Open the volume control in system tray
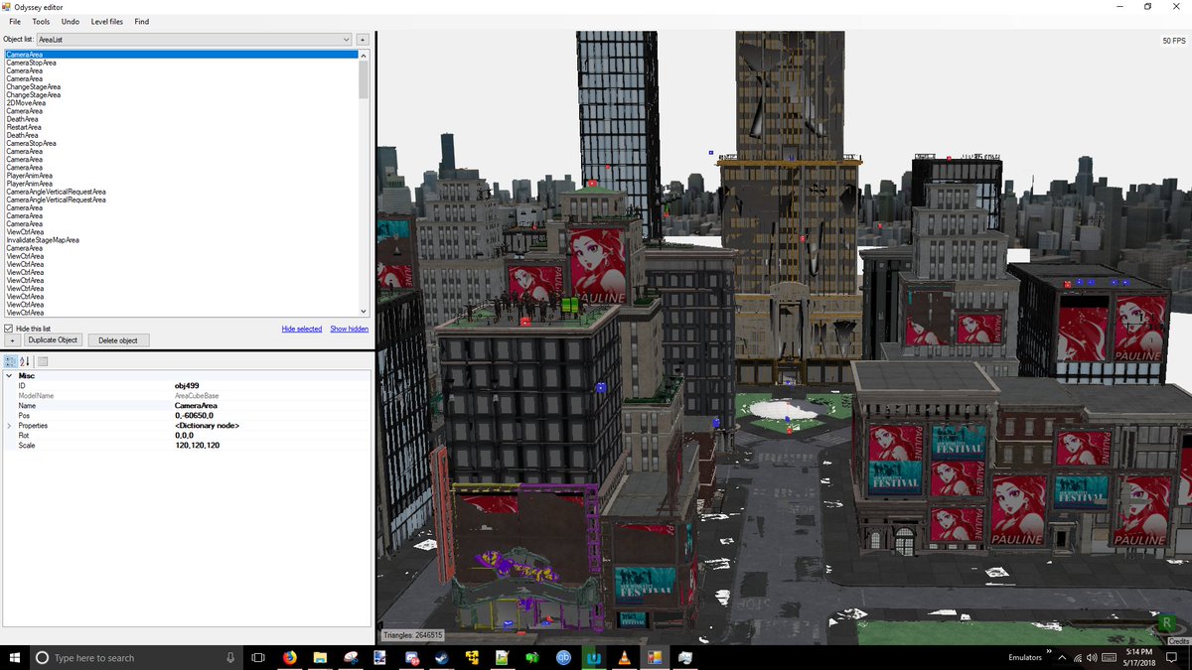This screenshot has height=670, width=1192. (x=1092, y=657)
